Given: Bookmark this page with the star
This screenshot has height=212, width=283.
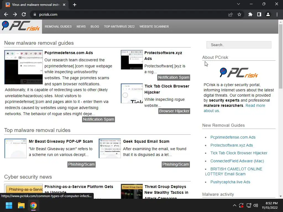Looking at the screenshot, I should 239,14.
